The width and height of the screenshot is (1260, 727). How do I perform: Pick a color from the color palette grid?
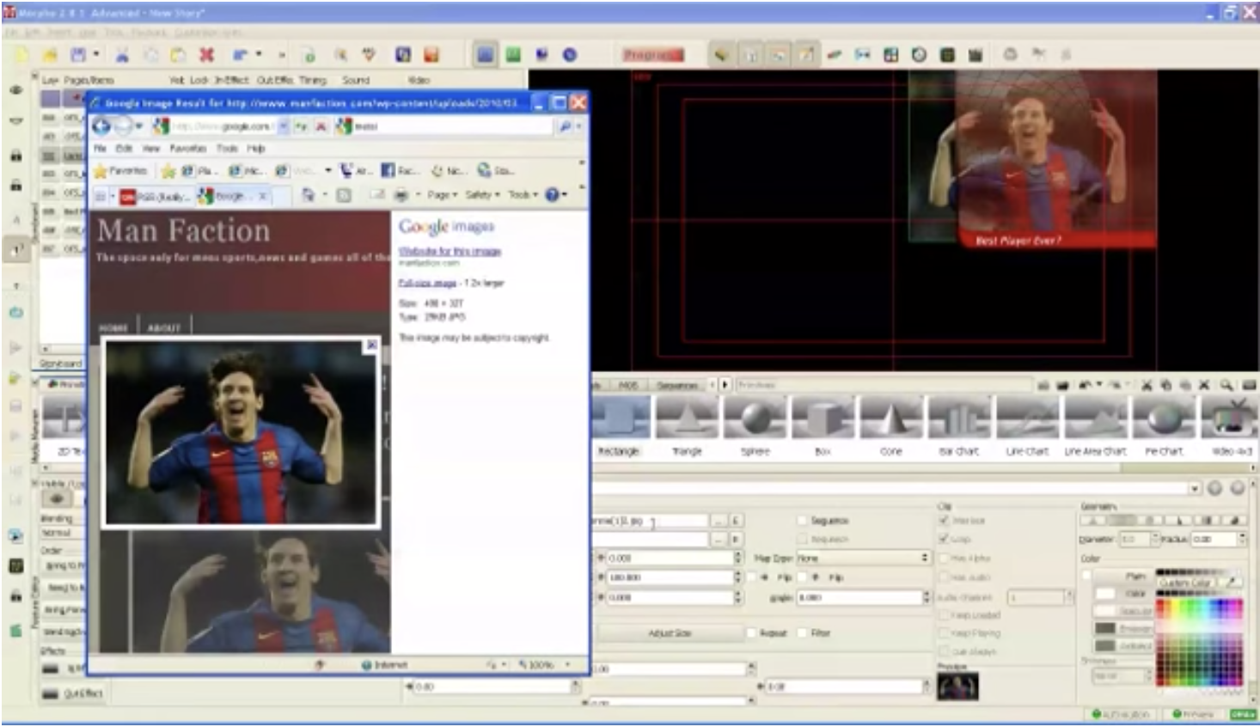pyautogui.click(x=1199, y=641)
